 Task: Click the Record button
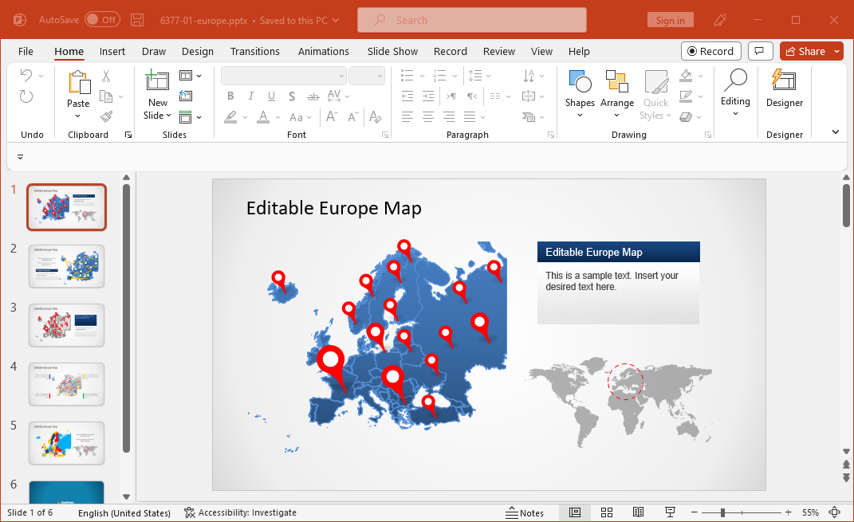point(710,51)
